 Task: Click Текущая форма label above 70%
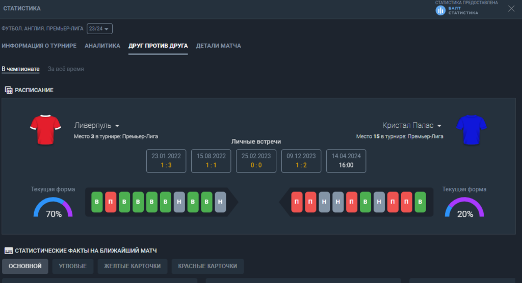[x=53, y=189]
